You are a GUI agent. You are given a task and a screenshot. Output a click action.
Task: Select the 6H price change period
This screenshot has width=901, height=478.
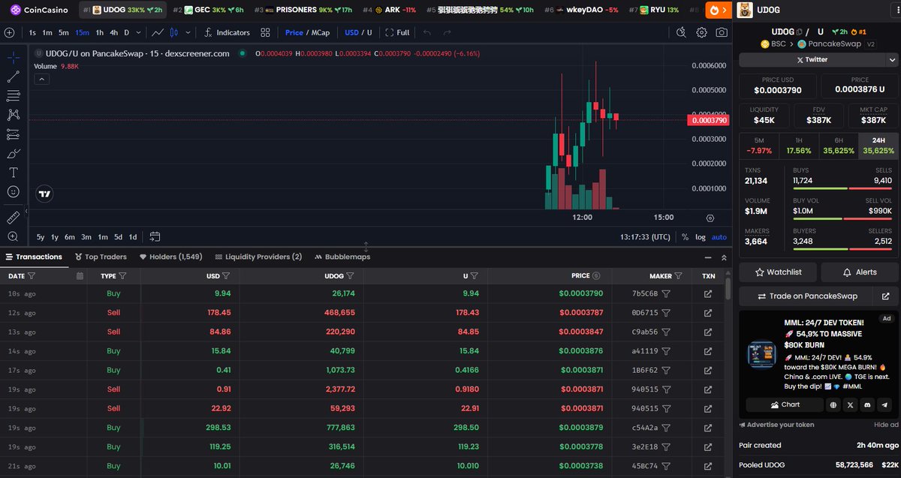pyautogui.click(x=839, y=146)
